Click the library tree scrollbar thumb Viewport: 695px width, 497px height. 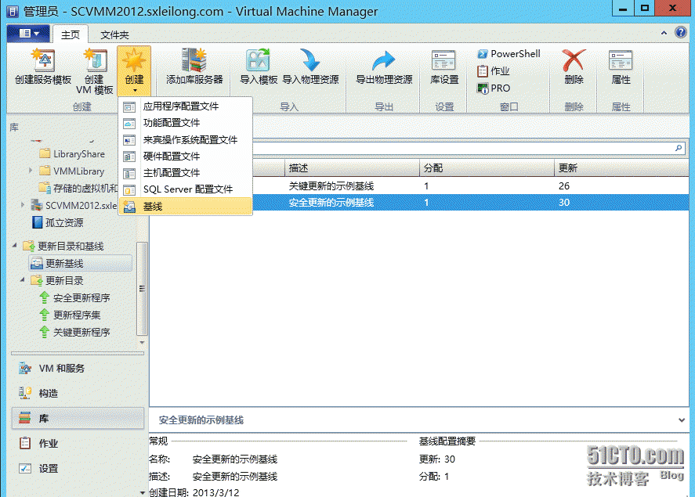[142, 289]
